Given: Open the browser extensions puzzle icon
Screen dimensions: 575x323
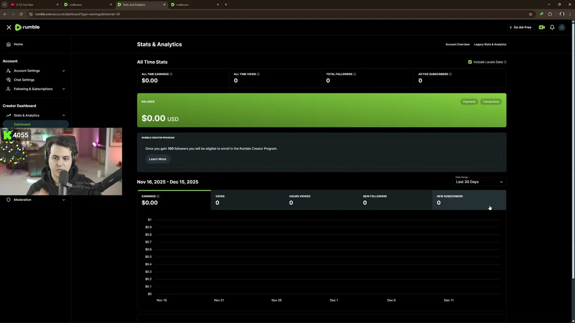Looking at the screenshot, I should [x=550, y=14].
